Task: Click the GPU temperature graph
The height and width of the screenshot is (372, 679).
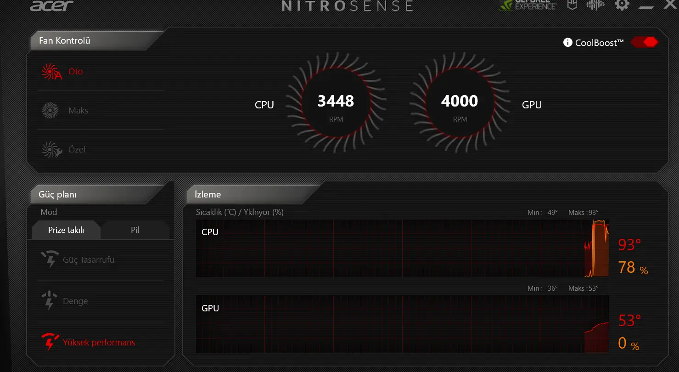Action: pyautogui.click(x=403, y=324)
